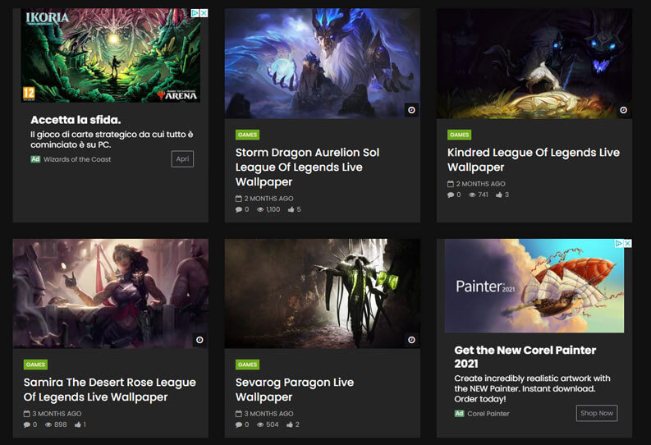Click Get the New Corel Painter 2021 headline

(x=525, y=357)
